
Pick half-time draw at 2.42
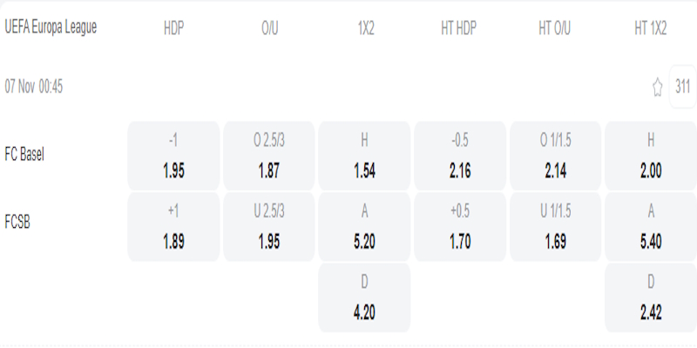click(650, 298)
